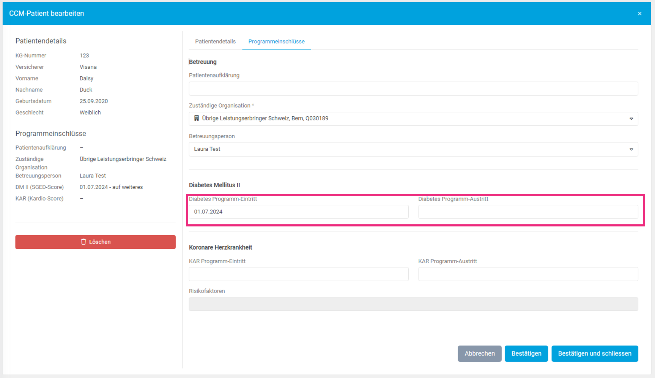Click the greyed-out Risikofaktoren field
The image size is (655, 378).
[413, 304]
